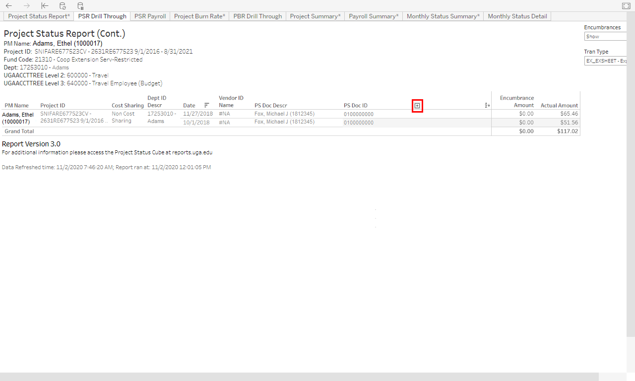Go to Project Burn Rate tab
The width and height of the screenshot is (635, 381).
point(200,16)
